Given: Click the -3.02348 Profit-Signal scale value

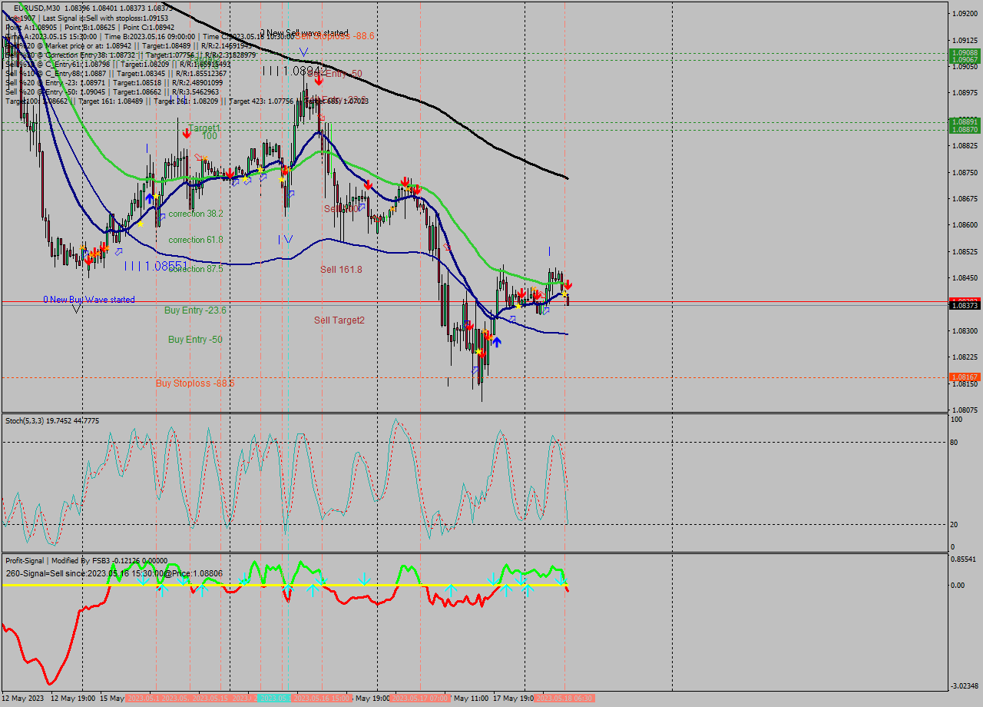Looking at the screenshot, I should click(x=964, y=685).
